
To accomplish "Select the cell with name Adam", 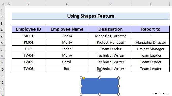I will (x=67, y=36).
